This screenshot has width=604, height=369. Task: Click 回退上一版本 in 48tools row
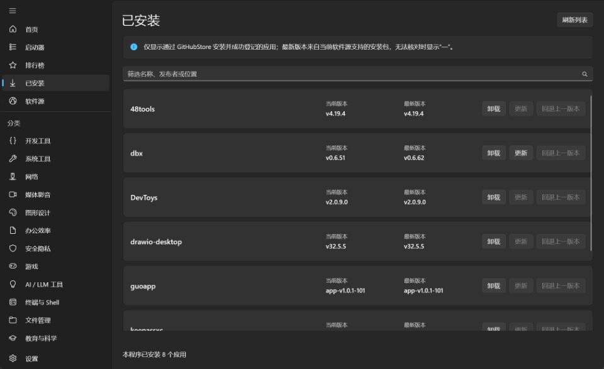coord(561,109)
